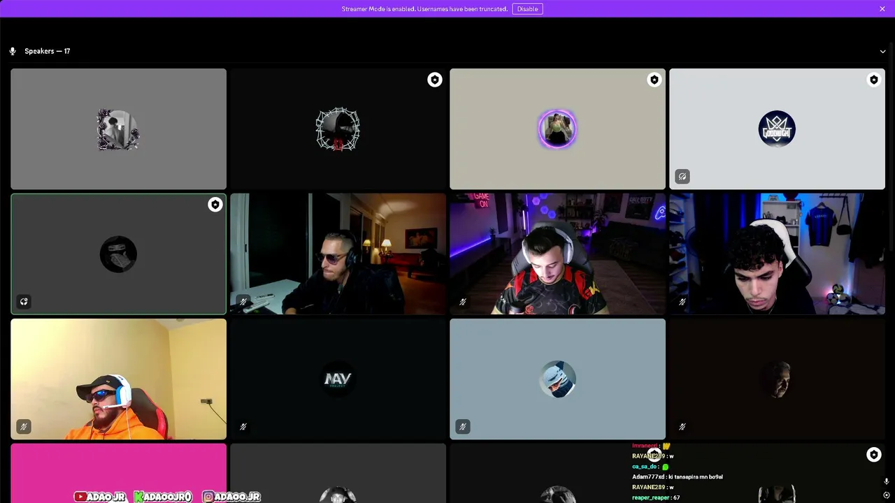Focus the curly-haired man's video feed

click(x=777, y=254)
